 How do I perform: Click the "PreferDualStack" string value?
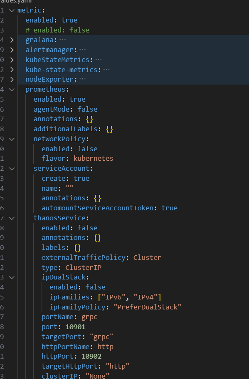click(x=148, y=307)
